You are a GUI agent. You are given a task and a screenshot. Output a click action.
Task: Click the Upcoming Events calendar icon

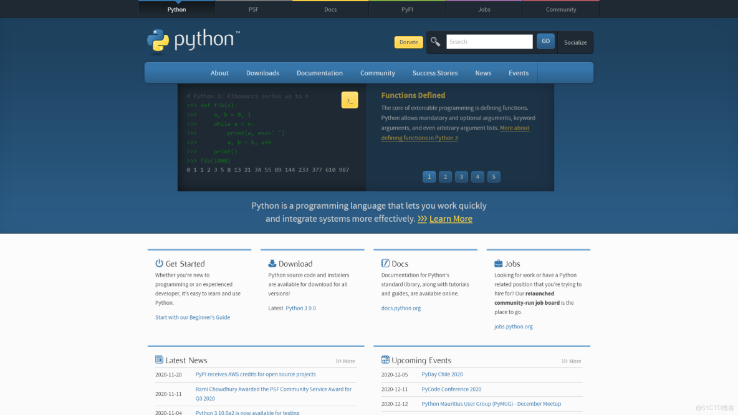(386, 360)
